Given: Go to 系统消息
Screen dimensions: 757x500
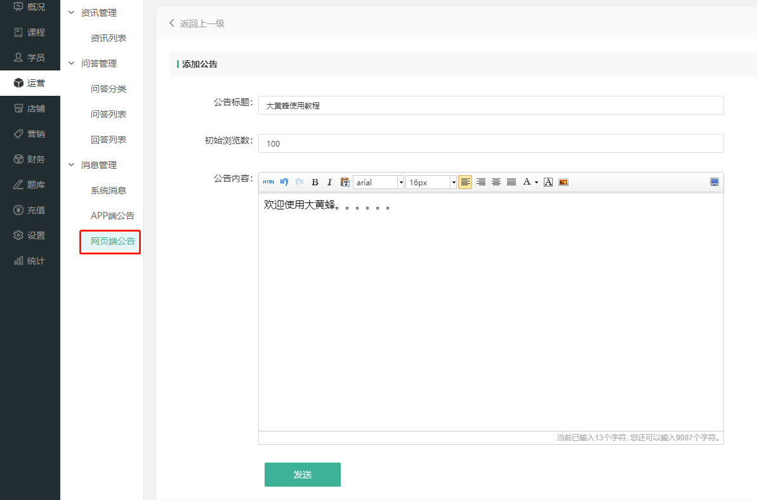Looking at the screenshot, I should tap(109, 190).
